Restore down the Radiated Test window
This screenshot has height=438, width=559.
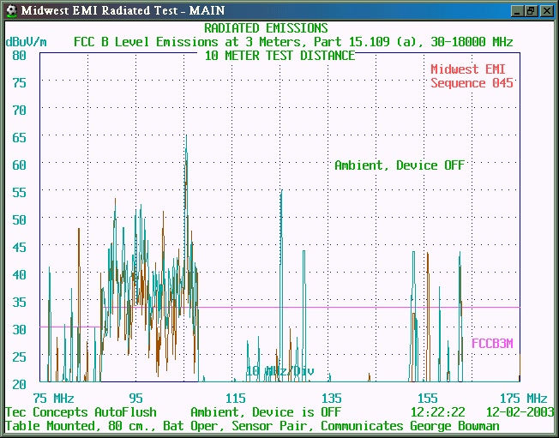pyautogui.click(x=531, y=10)
